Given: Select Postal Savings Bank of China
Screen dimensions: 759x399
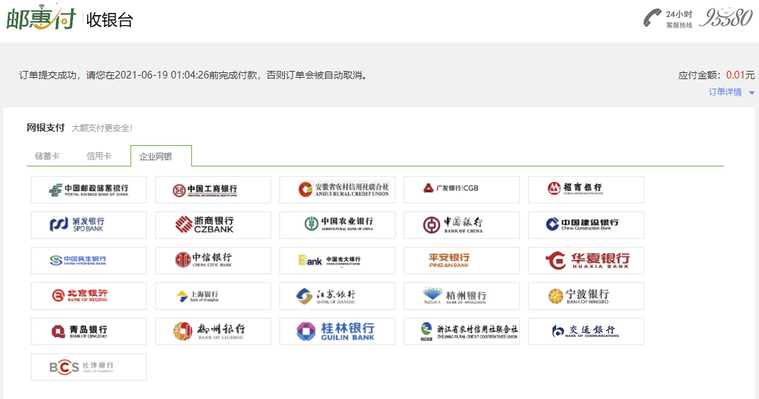Looking at the screenshot, I should click(x=88, y=189).
